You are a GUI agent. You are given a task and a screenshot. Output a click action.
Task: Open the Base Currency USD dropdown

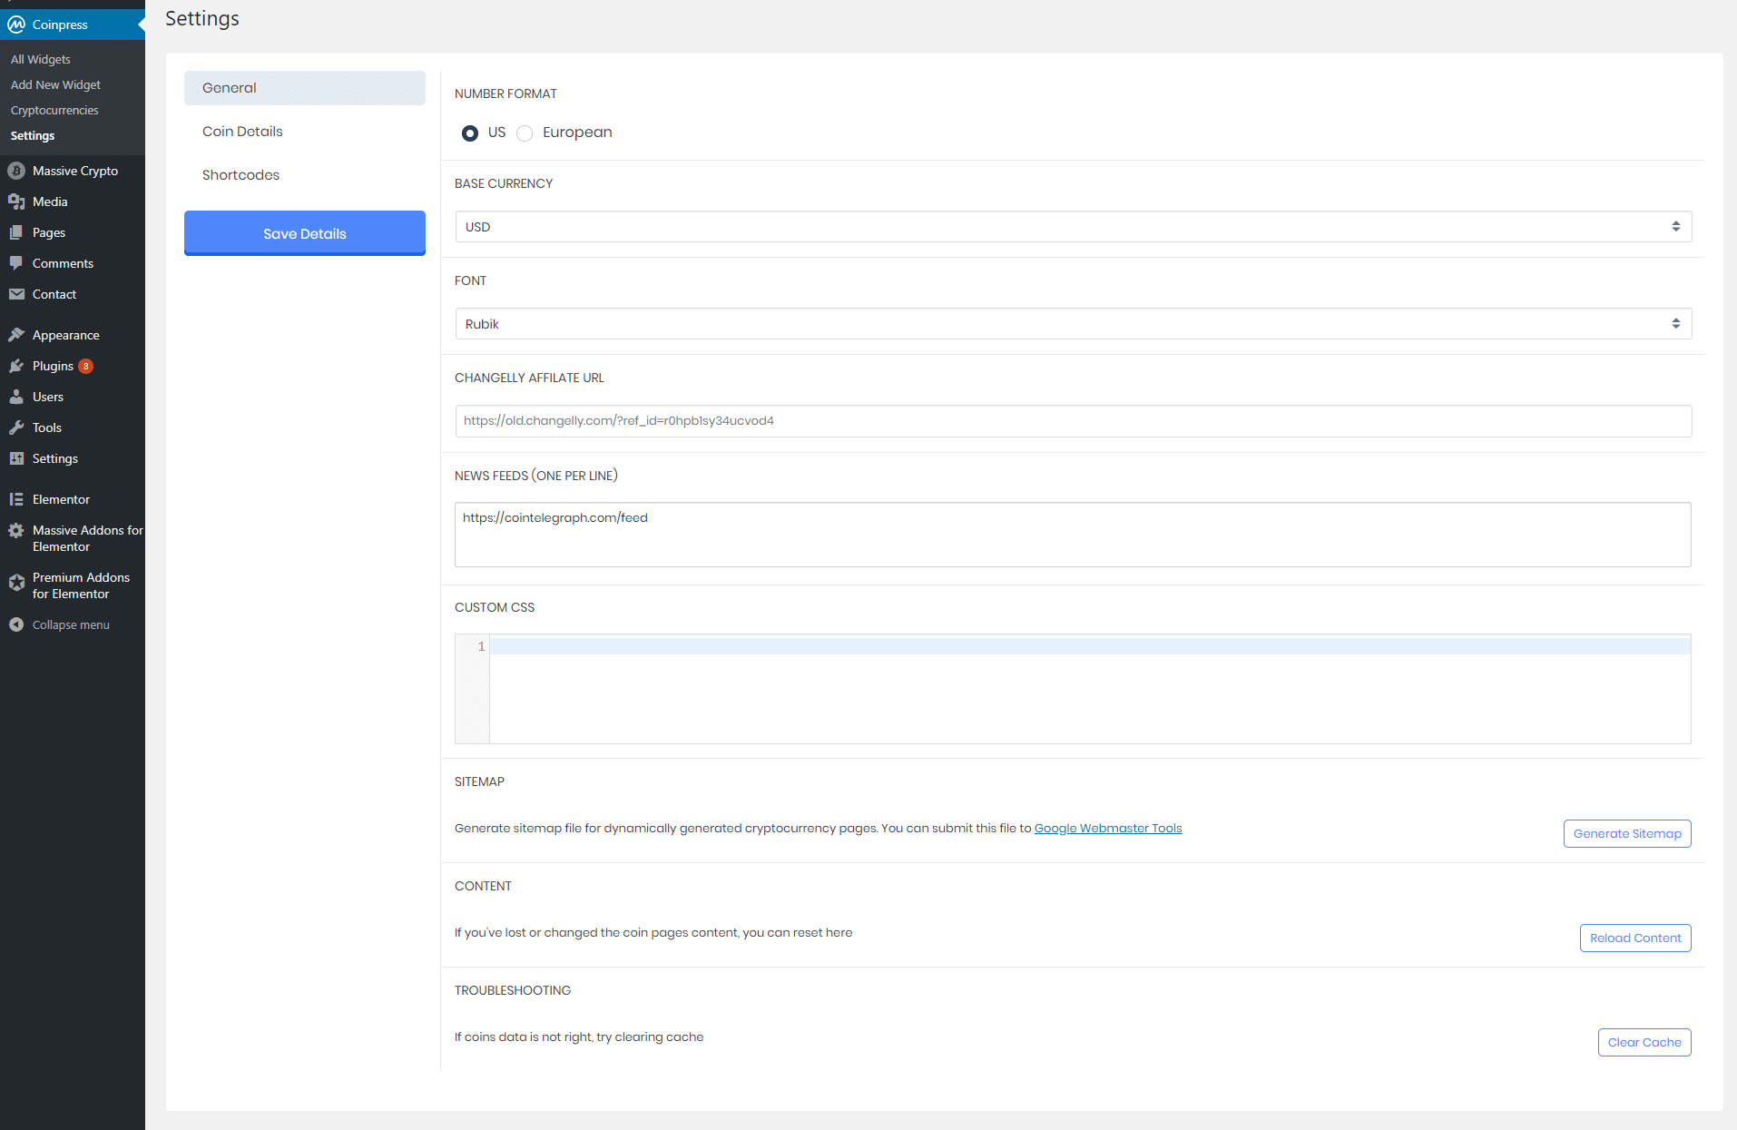point(1074,227)
